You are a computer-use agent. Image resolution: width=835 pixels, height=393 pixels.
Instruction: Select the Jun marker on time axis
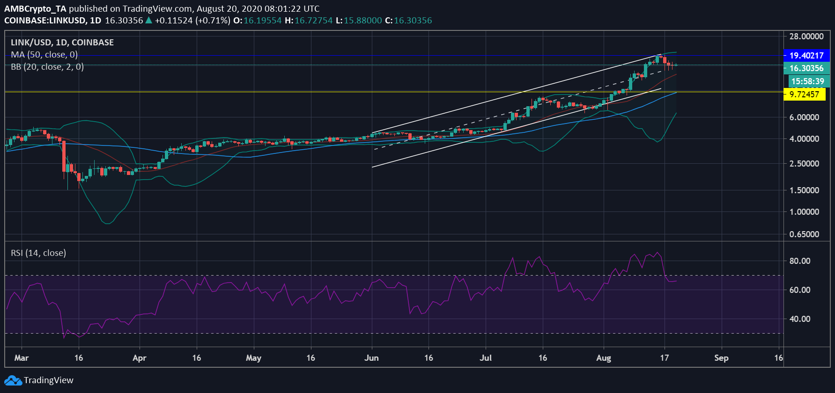coord(371,358)
